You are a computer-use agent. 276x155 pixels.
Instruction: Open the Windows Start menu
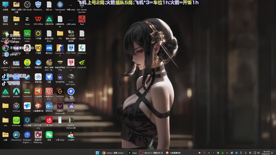97,153
